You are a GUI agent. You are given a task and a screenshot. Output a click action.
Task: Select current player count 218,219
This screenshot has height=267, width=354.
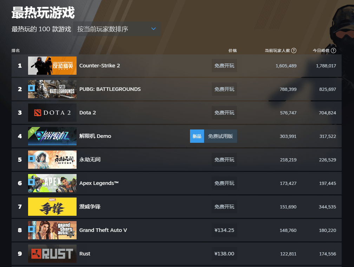click(x=288, y=160)
